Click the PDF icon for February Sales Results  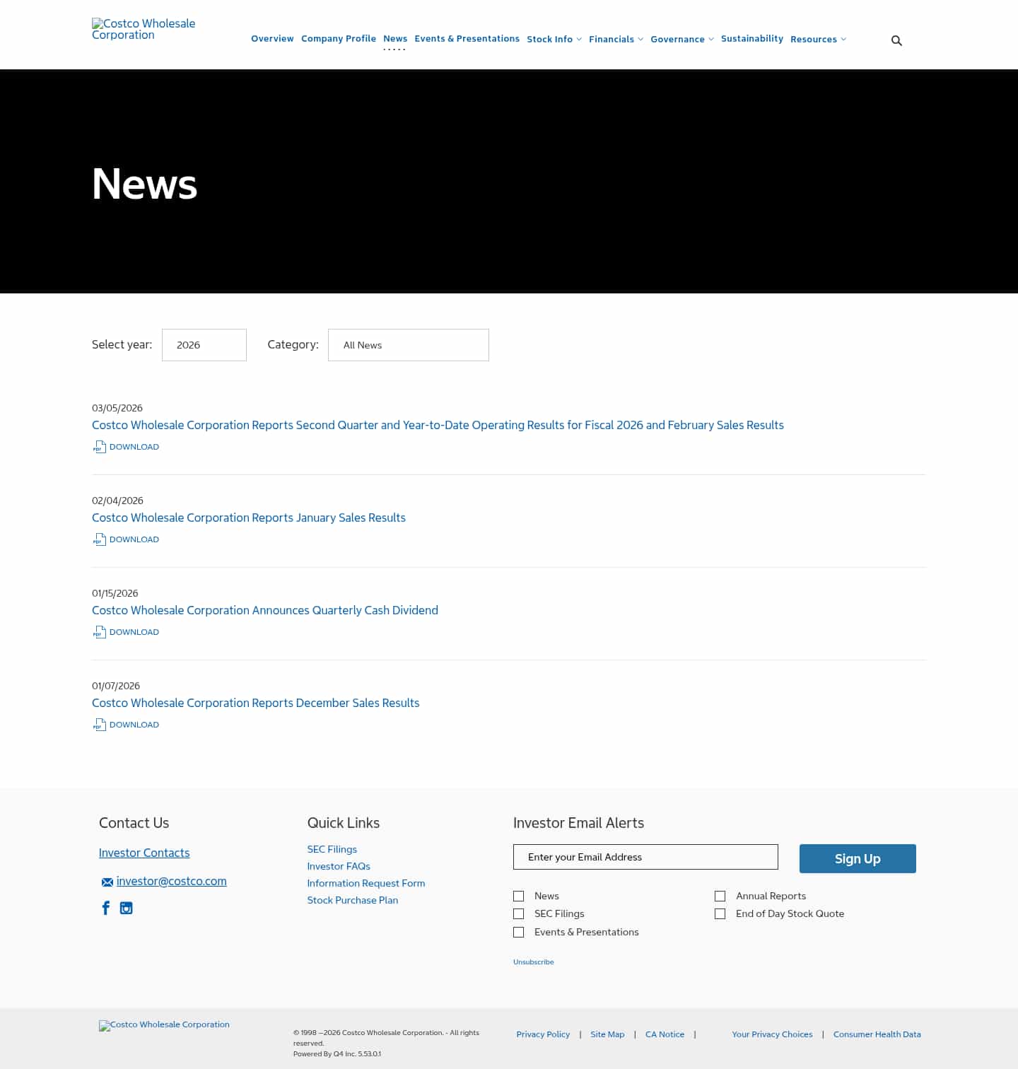pyautogui.click(x=100, y=447)
